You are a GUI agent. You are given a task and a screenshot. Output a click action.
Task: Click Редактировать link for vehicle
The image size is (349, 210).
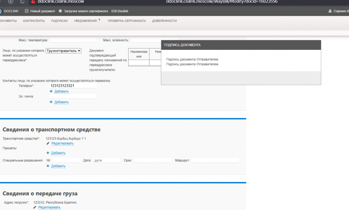pyautogui.click(x=63, y=143)
